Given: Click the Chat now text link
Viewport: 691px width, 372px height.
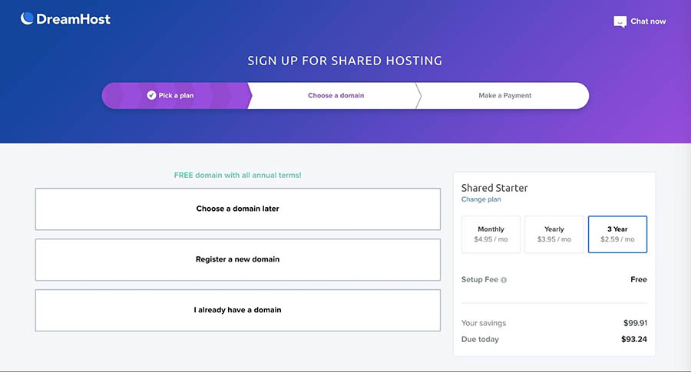Looking at the screenshot, I should [x=648, y=21].
